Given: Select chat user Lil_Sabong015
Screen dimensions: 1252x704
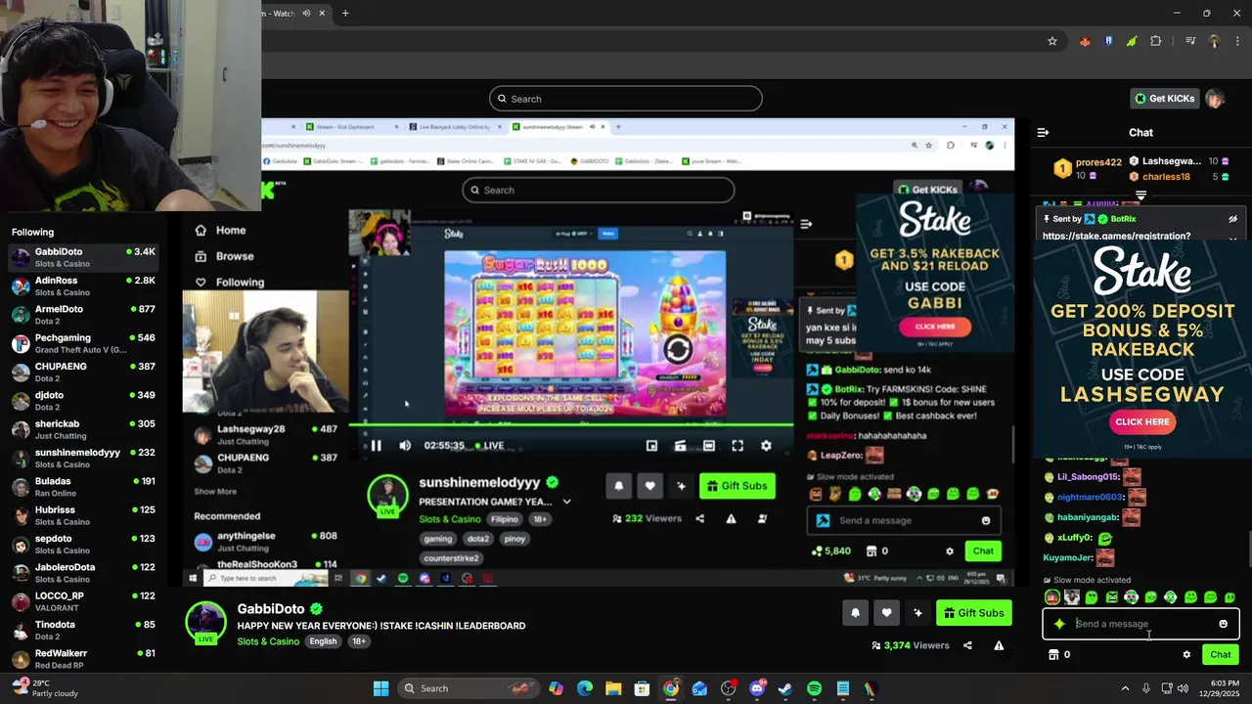Looking at the screenshot, I should click(x=1088, y=477).
